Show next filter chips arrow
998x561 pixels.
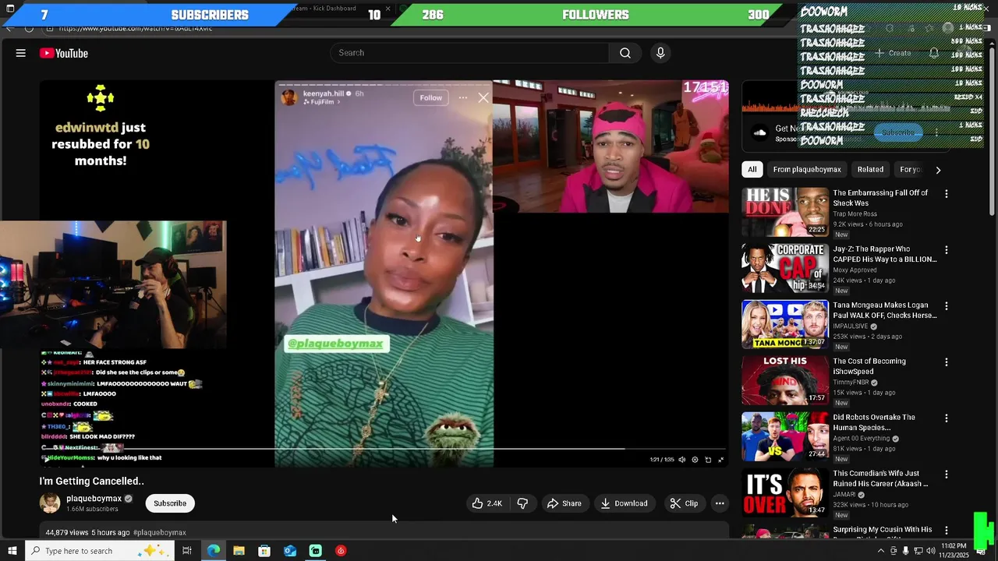click(938, 170)
